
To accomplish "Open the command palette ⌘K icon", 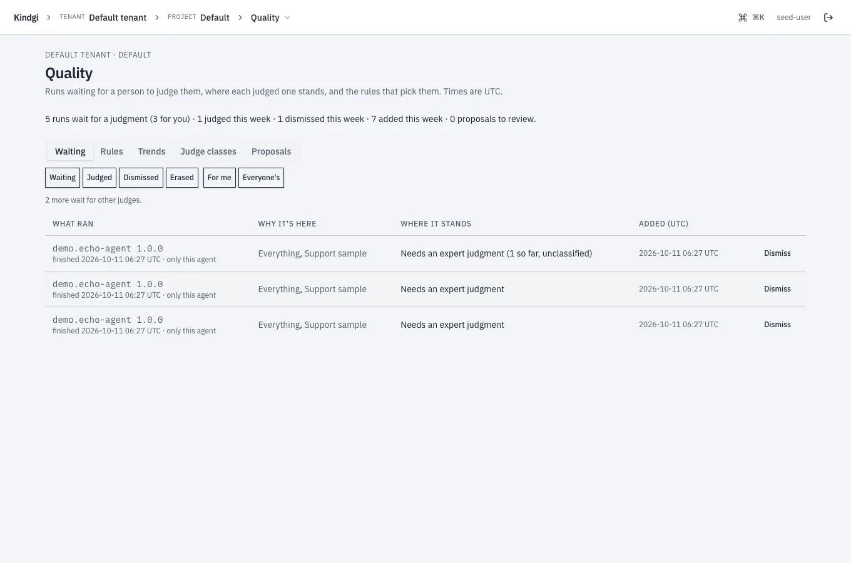I will (x=751, y=18).
